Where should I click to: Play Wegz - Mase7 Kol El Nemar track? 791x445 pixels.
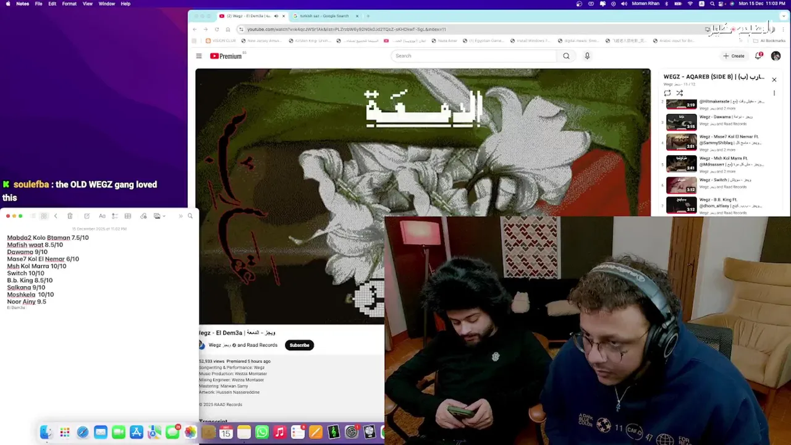tap(717, 142)
